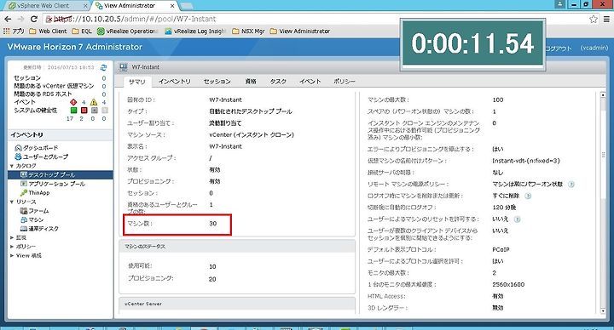Click the セッション count in the status panel
This screenshot has height=330, width=614.
[x=104, y=78]
